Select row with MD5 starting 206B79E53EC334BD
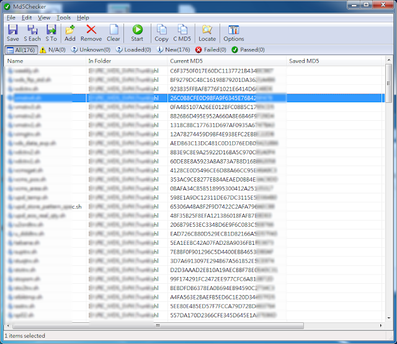Screen dimensions: 397x344 click(194, 225)
